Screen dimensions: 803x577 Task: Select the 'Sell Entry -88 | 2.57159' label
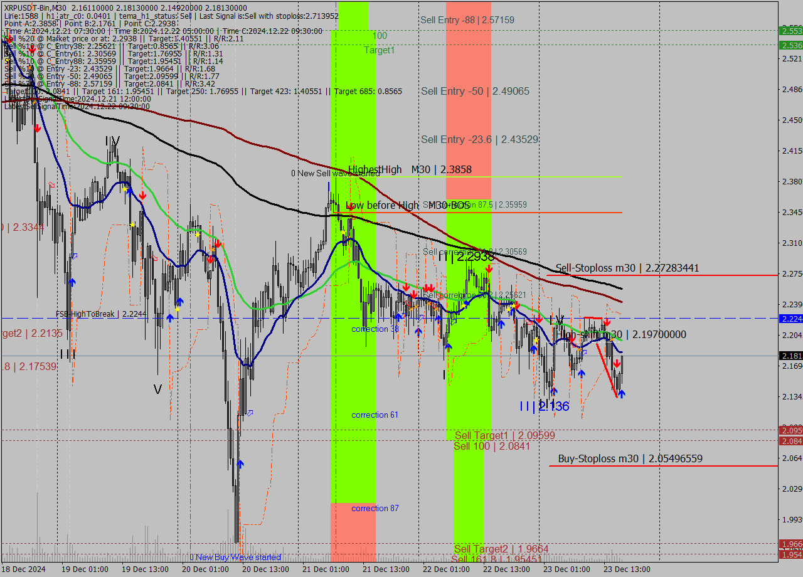467,20
